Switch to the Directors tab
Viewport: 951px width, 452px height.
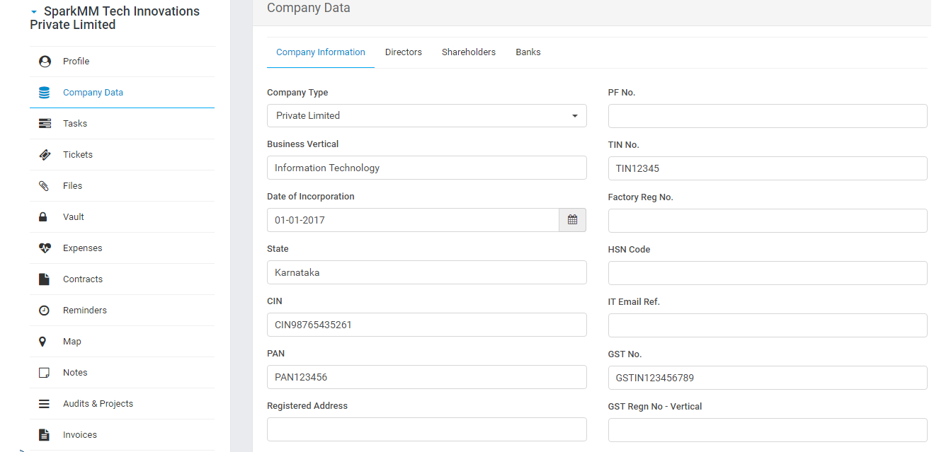pyautogui.click(x=404, y=52)
